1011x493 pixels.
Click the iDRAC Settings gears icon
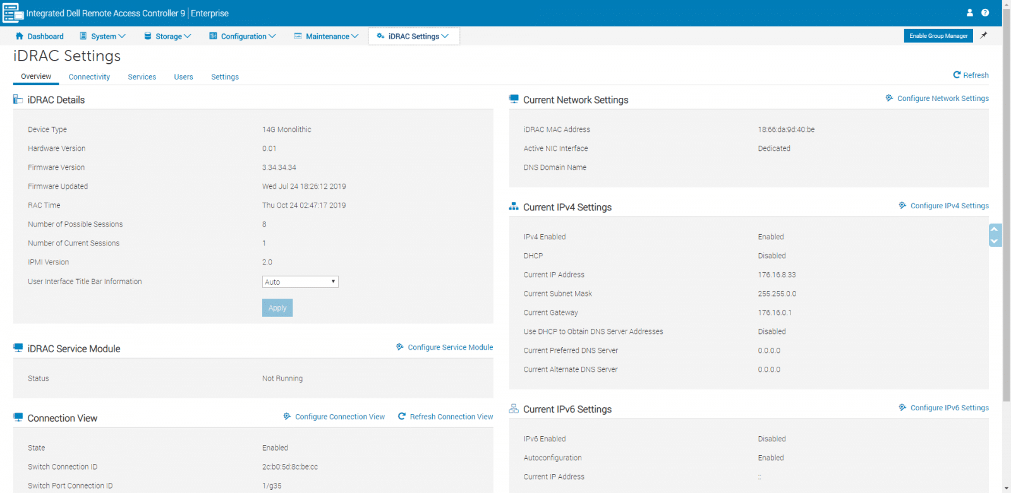pos(380,36)
